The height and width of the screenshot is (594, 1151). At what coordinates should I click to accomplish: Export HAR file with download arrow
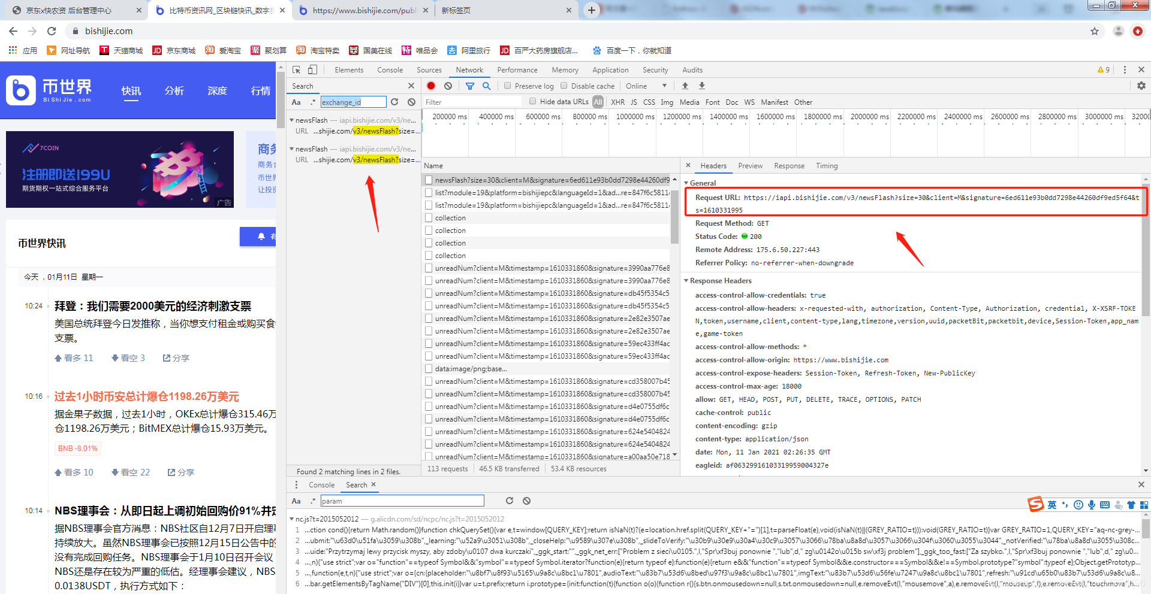tap(702, 86)
